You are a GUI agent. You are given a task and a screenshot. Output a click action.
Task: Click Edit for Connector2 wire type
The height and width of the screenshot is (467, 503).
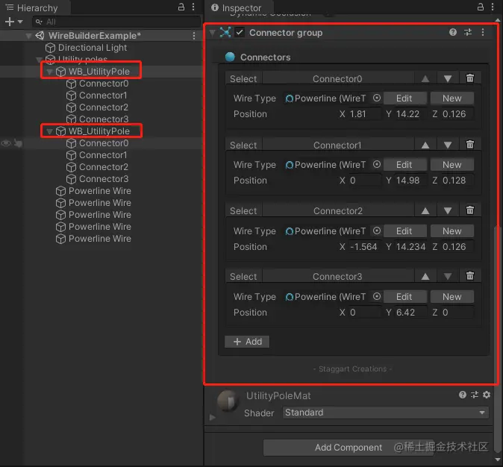pos(404,231)
